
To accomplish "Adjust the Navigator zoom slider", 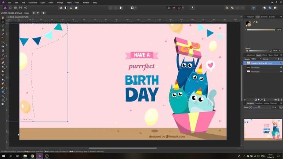I will point(262,107).
